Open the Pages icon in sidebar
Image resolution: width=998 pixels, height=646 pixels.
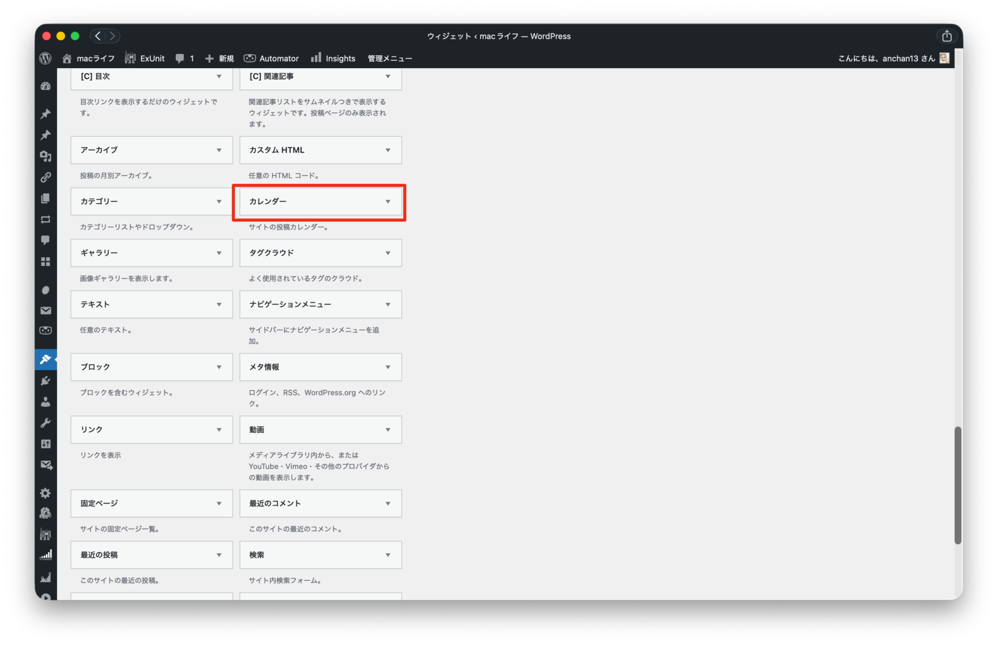(46, 199)
